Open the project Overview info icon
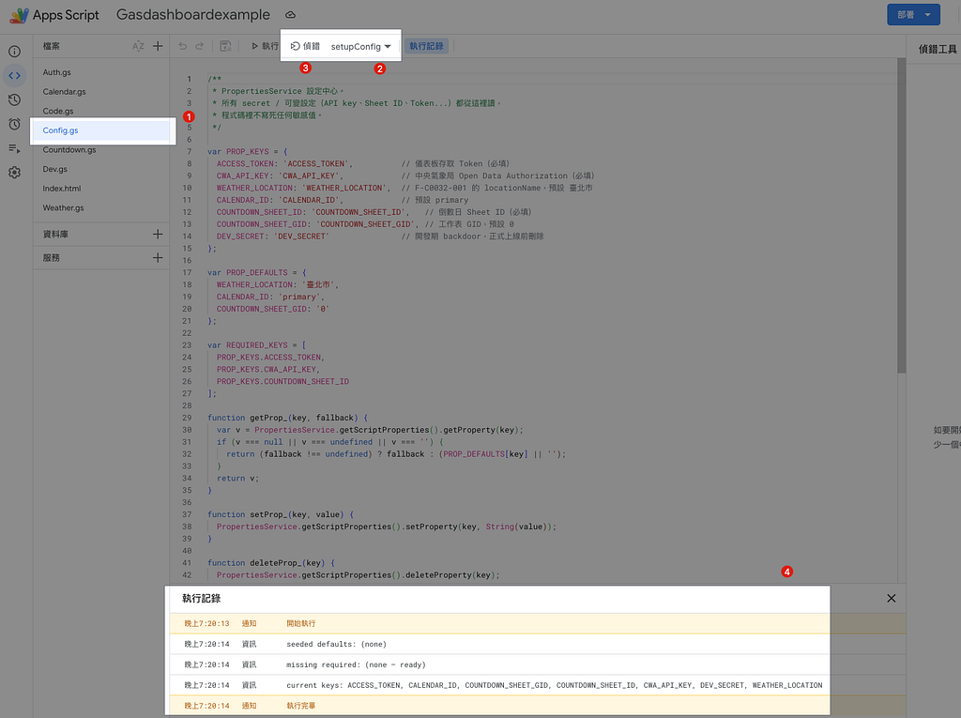 (15, 52)
